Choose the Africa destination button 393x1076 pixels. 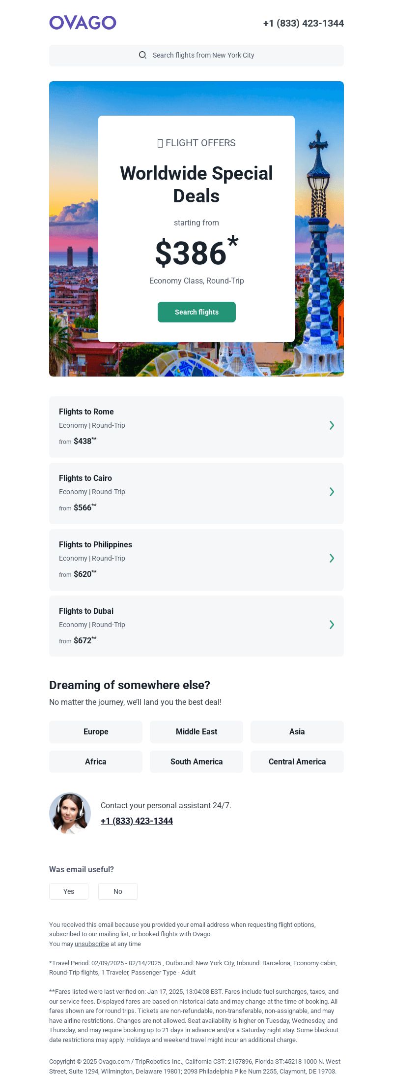[96, 761]
